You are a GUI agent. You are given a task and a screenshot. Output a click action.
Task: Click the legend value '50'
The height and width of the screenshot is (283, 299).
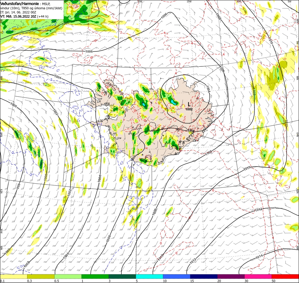(274, 281)
